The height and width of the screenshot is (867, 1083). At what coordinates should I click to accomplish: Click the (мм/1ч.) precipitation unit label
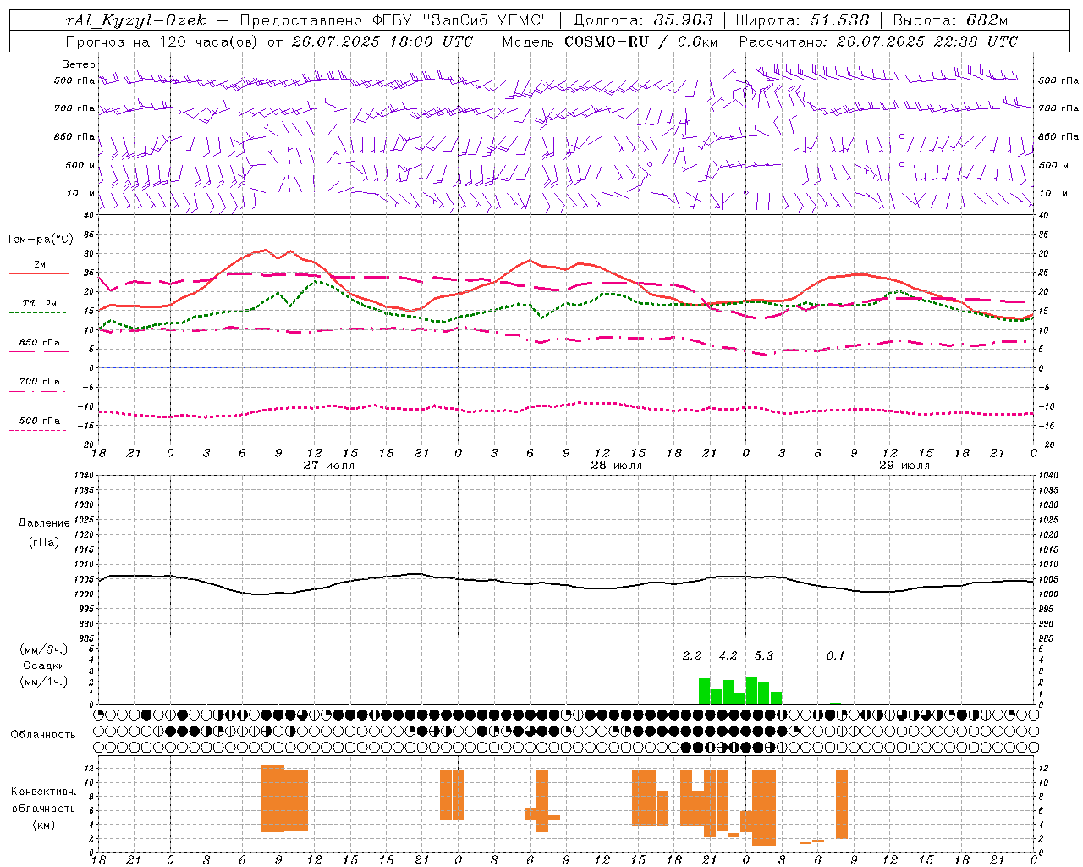[x=43, y=682]
